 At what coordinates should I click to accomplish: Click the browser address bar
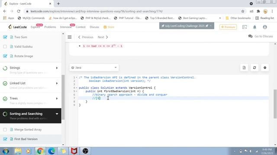pos(132,11)
